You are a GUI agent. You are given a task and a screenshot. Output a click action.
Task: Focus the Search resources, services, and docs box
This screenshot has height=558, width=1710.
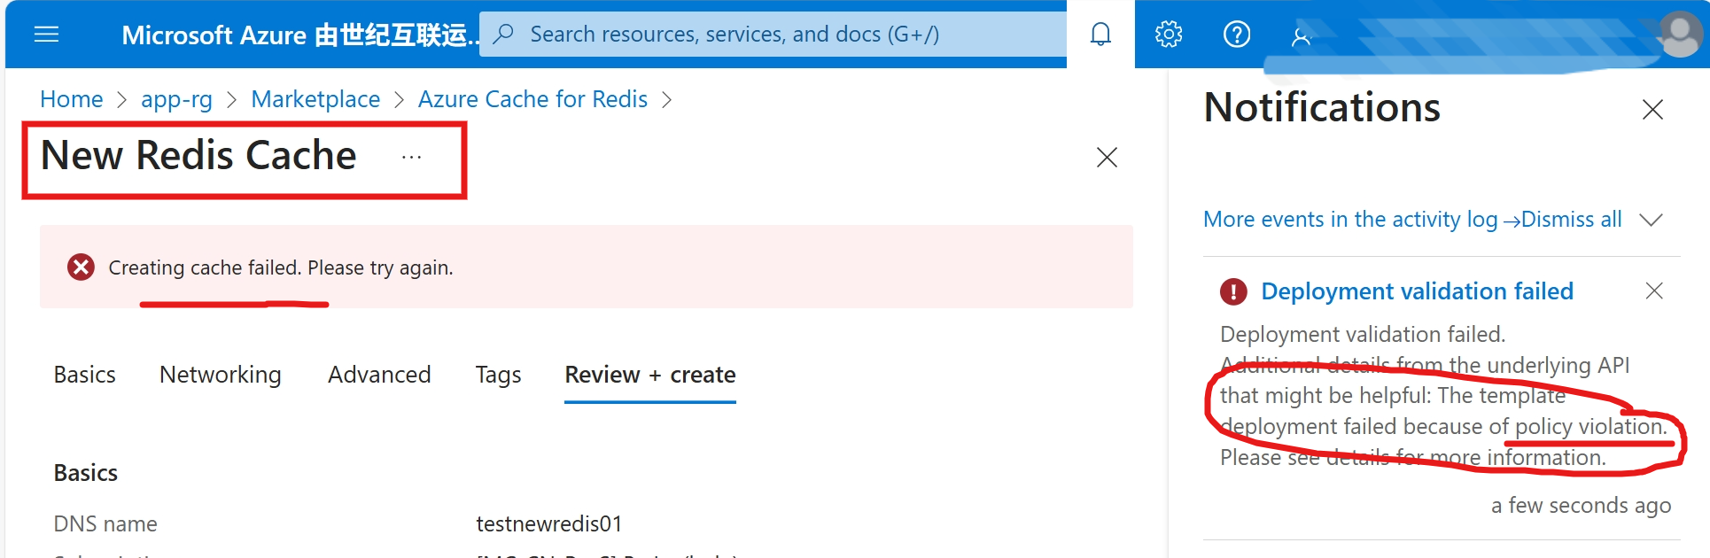click(773, 34)
